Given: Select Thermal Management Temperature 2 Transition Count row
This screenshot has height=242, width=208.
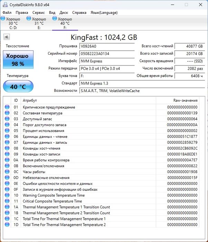Looking at the screenshot, I should coord(101,213).
